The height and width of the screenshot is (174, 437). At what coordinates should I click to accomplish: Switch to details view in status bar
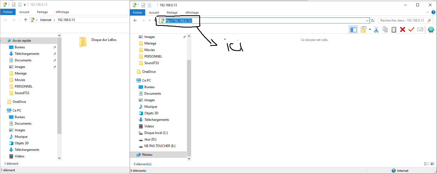(426, 164)
